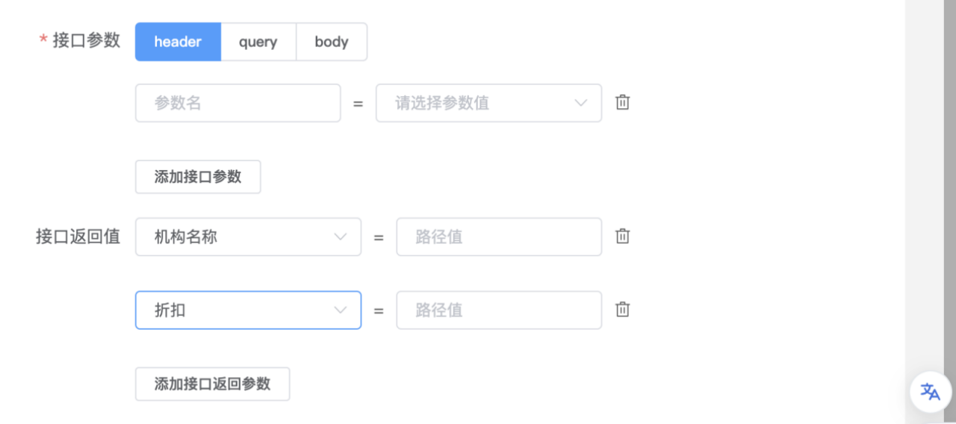Open the floating translate icon
The width and height of the screenshot is (956, 424).
pyautogui.click(x=930, y=391)
